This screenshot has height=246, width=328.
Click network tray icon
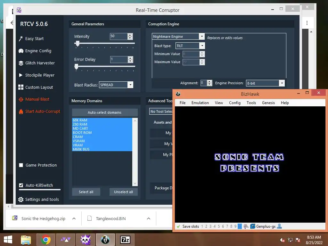coord(290,240)
